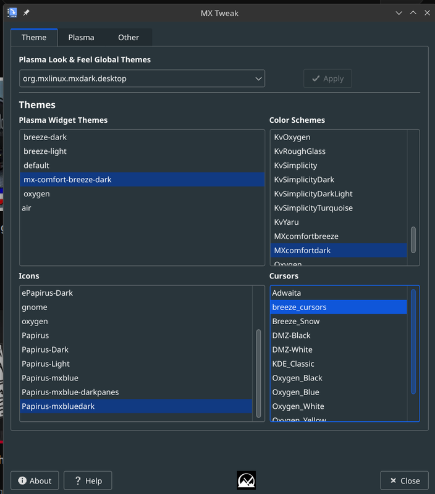This screenshot has width=435, height=494.
Task: Open Help
Action: [88, 480]
